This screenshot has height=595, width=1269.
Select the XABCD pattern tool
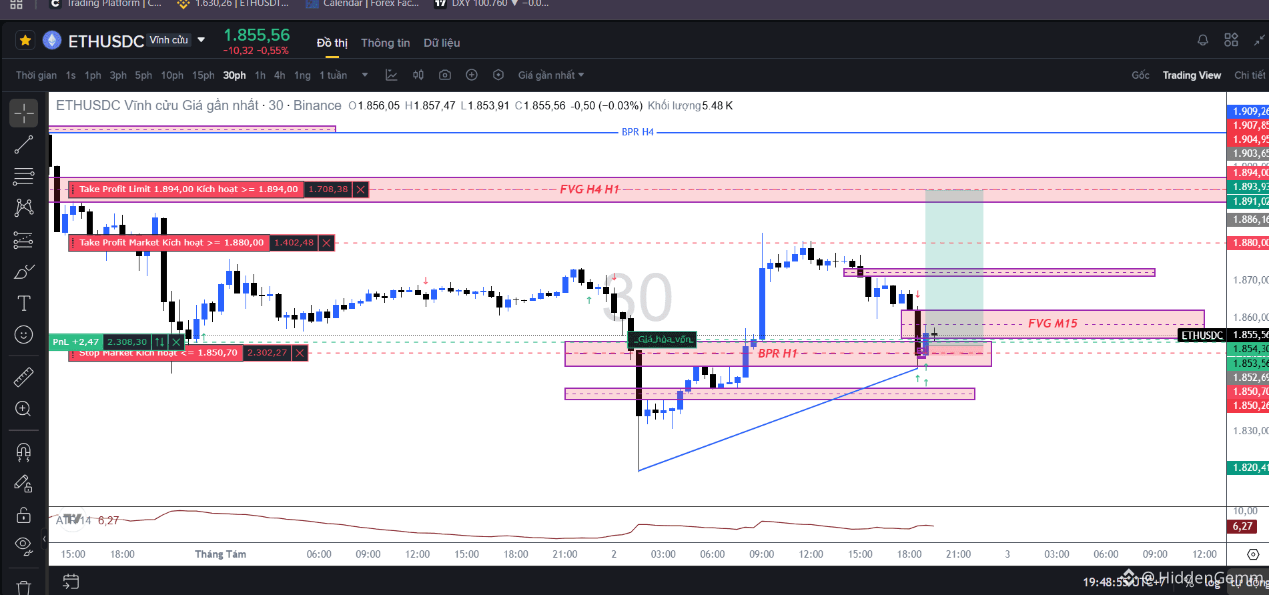tap(23, 207)
